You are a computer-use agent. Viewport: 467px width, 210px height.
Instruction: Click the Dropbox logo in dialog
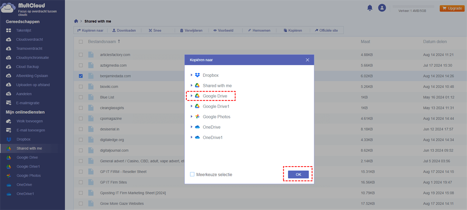pyautogui.click(x=197, y=75)
